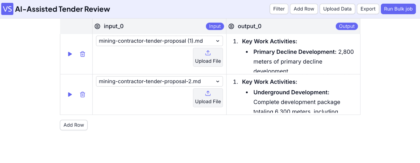The width and height of the screenshot is (420, 163).
Task: Click the Upload Data button
Action: (x=337, y=9)
